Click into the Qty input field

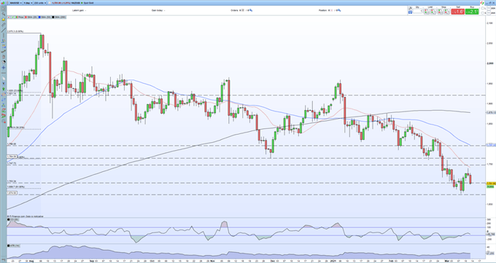(417, 11)
